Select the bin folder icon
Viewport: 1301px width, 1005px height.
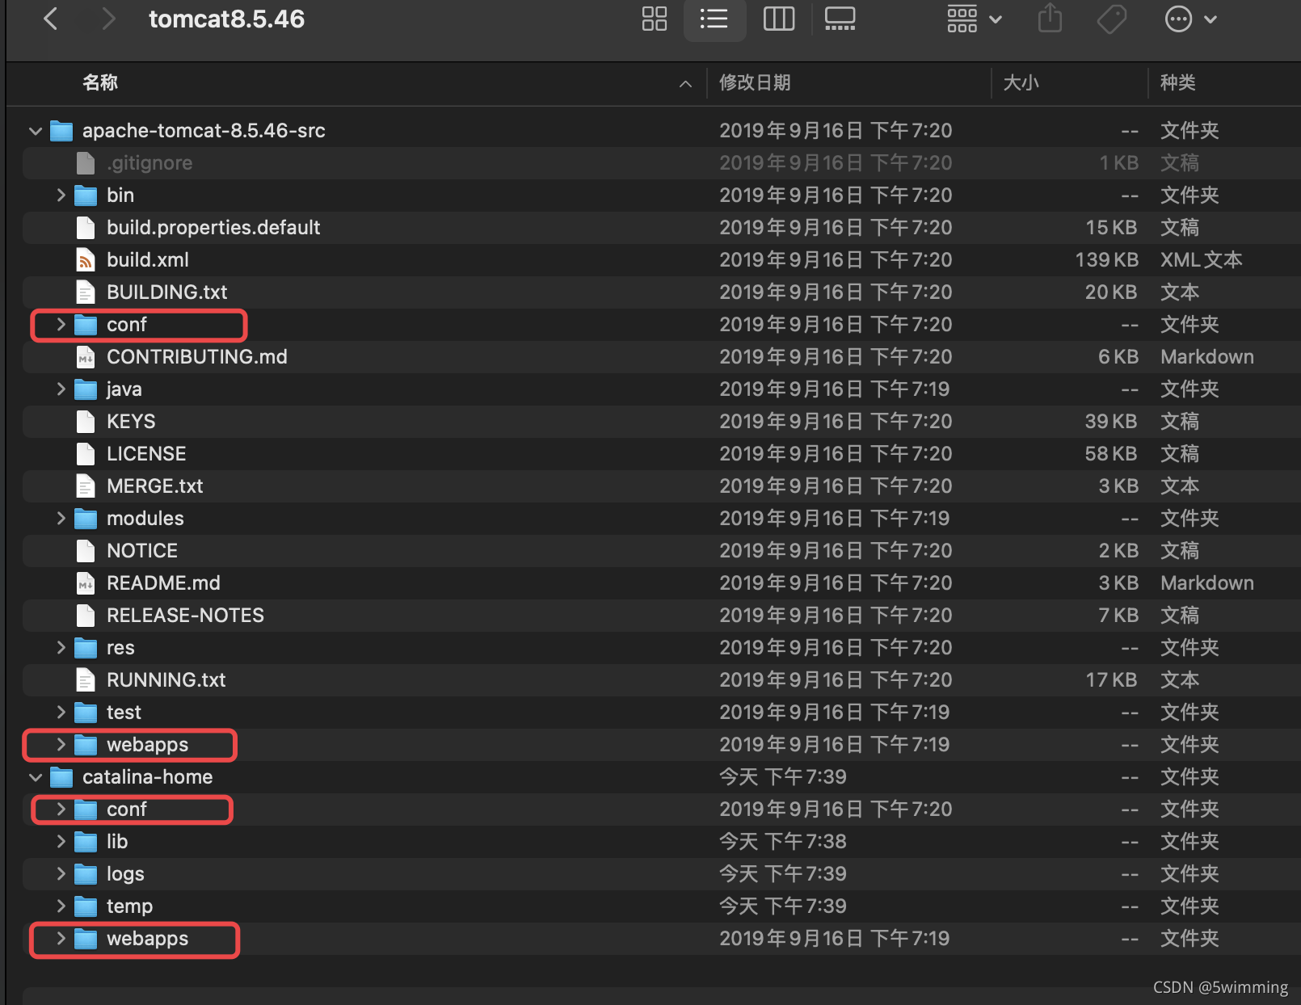tap(86, 196)
